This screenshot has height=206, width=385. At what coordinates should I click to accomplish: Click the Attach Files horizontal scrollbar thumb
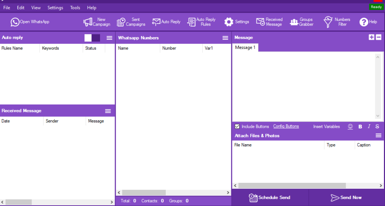click(x=292, y=185)
